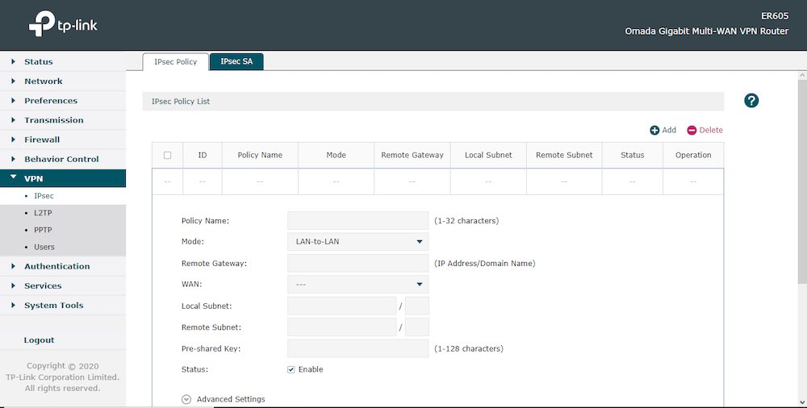The width and height of the screenshot is (807, 408).
Task: Click the page vertical scrollbar
Action: click(801, 177)
